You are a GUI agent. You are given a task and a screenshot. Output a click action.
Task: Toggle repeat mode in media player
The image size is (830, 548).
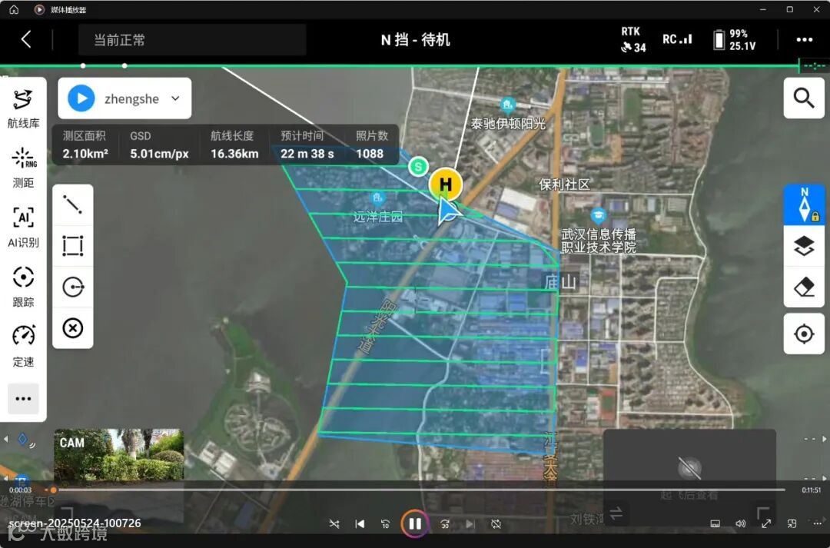pyautogui.click(x=496, y=523)
